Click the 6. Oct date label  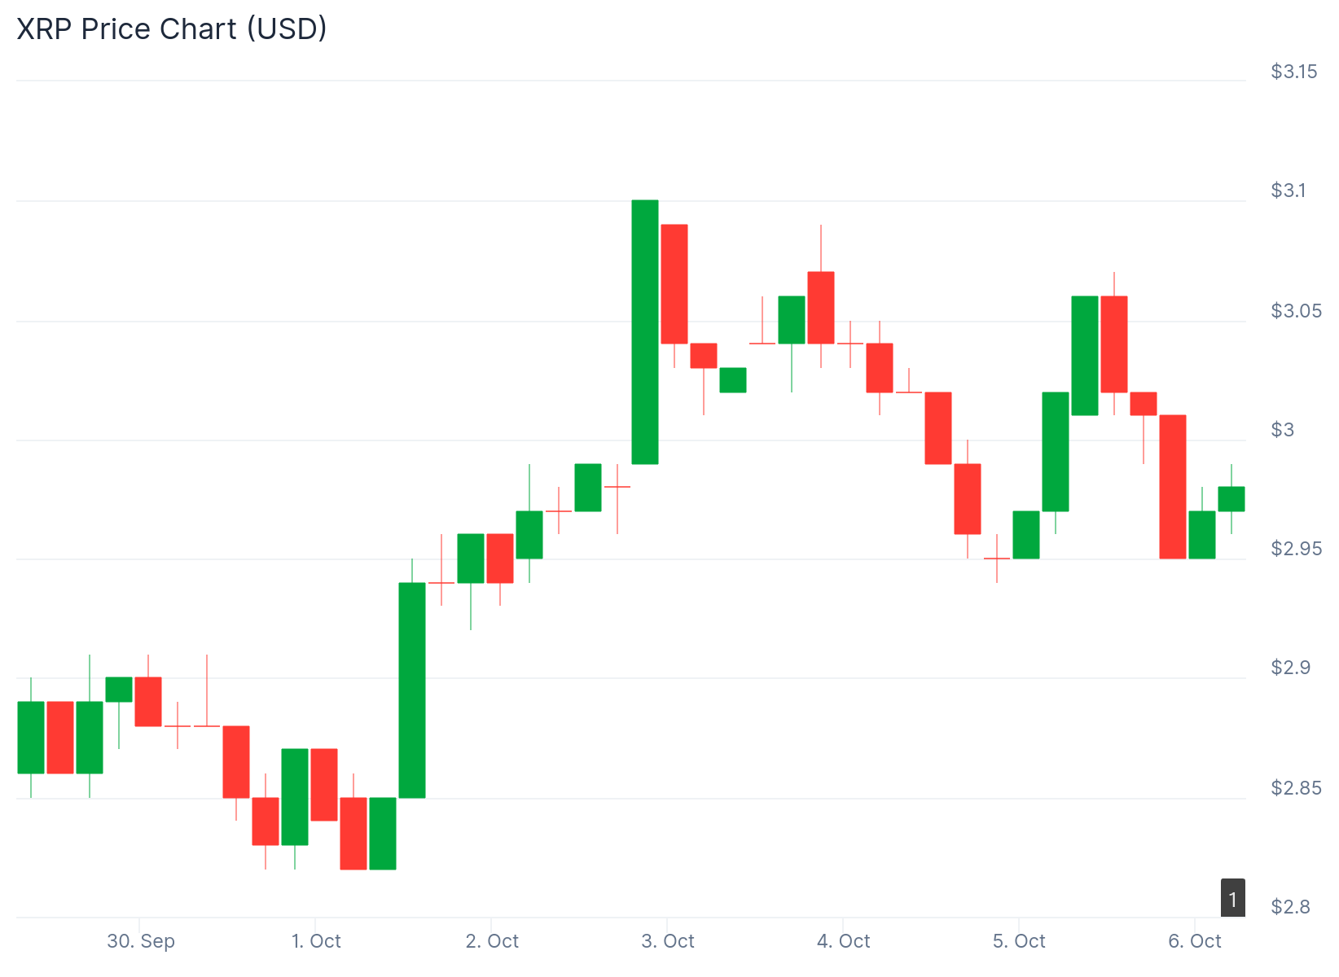(1195, 941)
